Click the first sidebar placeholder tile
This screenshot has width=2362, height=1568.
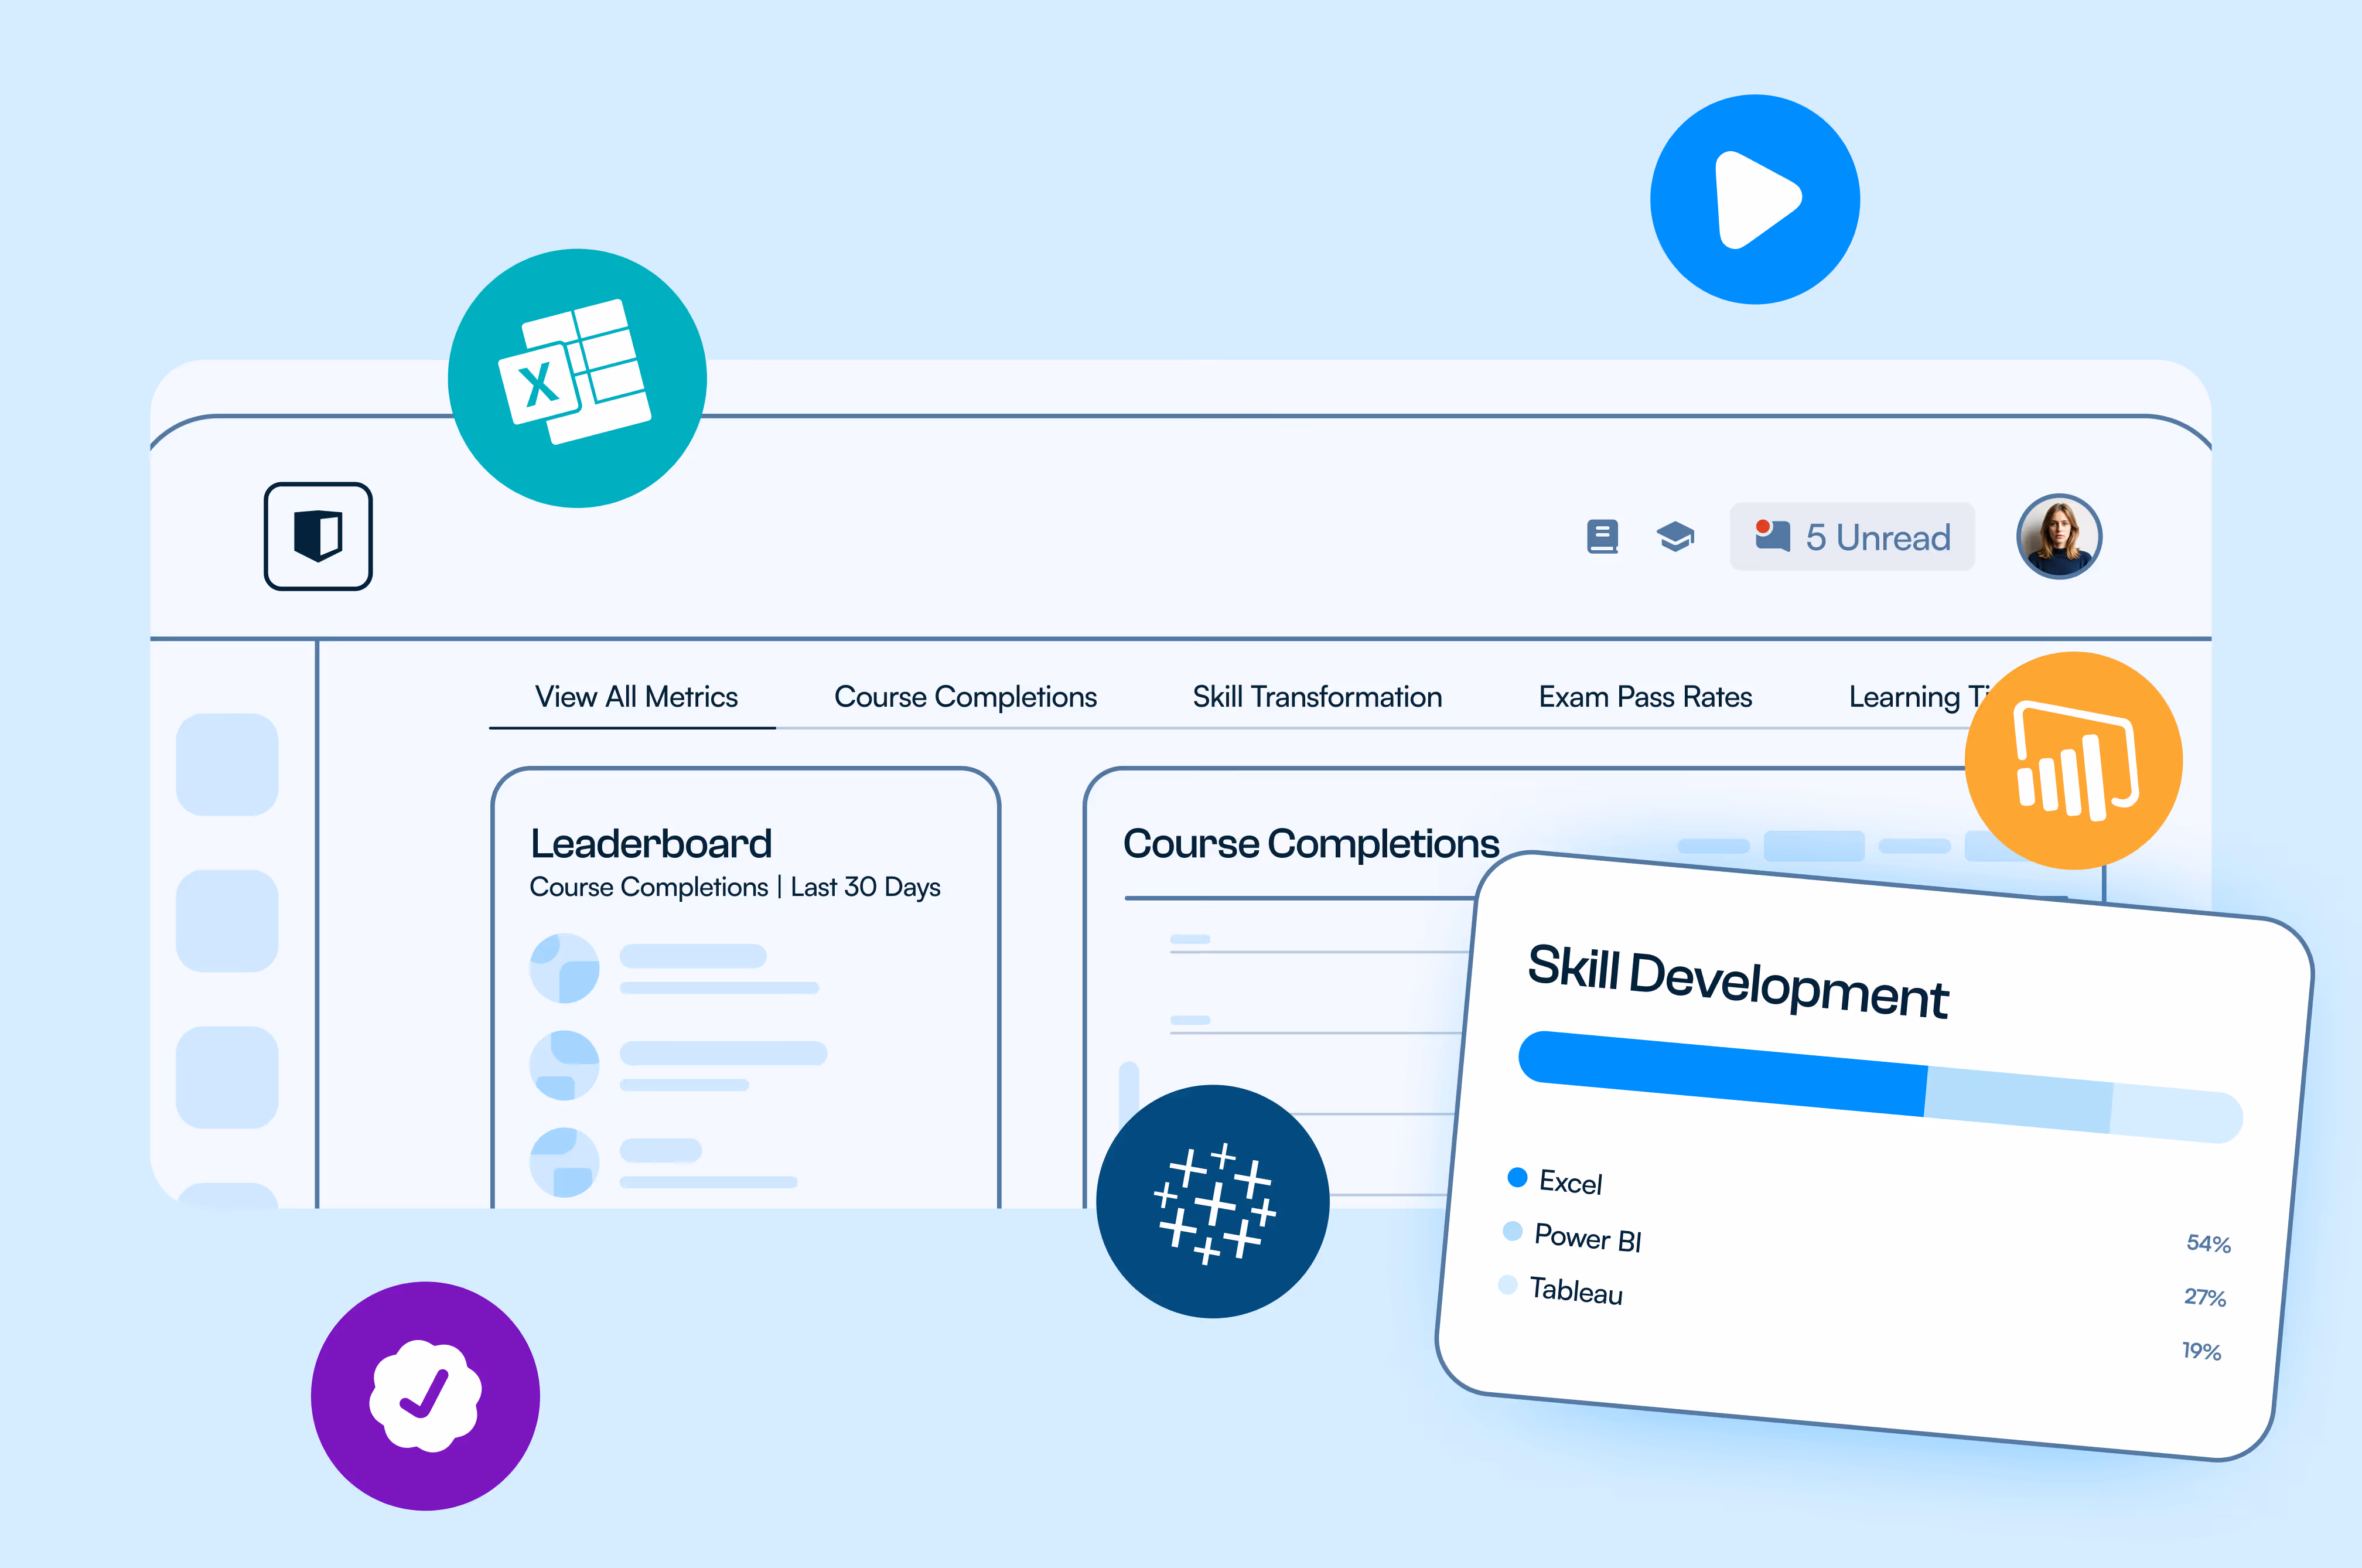coord(227,764)
